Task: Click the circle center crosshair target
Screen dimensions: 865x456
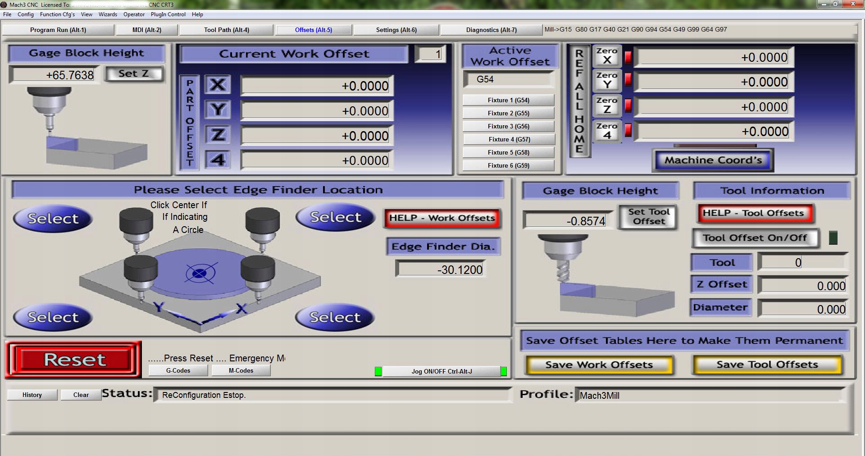Action: [x=200, y=273]
